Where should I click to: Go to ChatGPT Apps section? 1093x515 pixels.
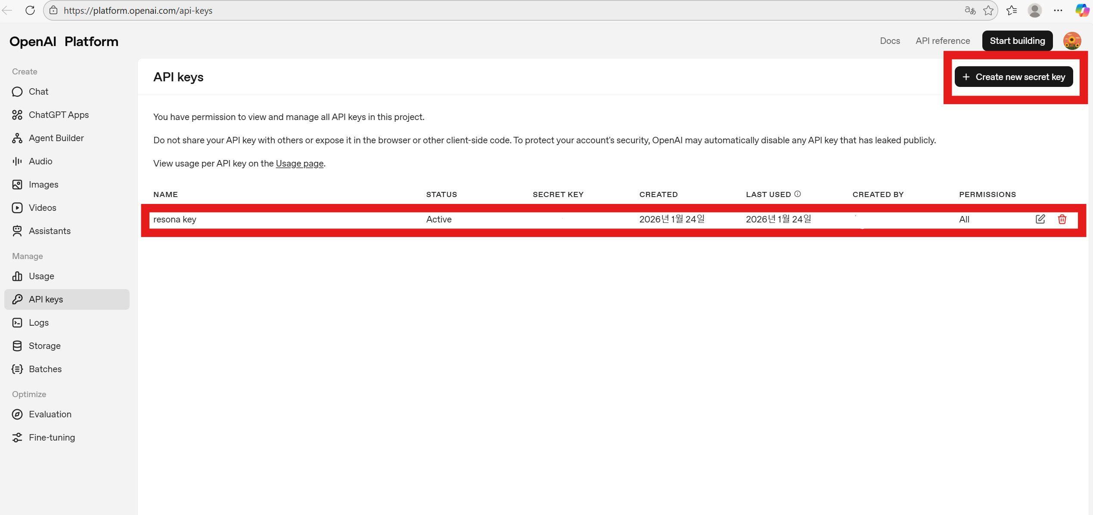point(67,115)
